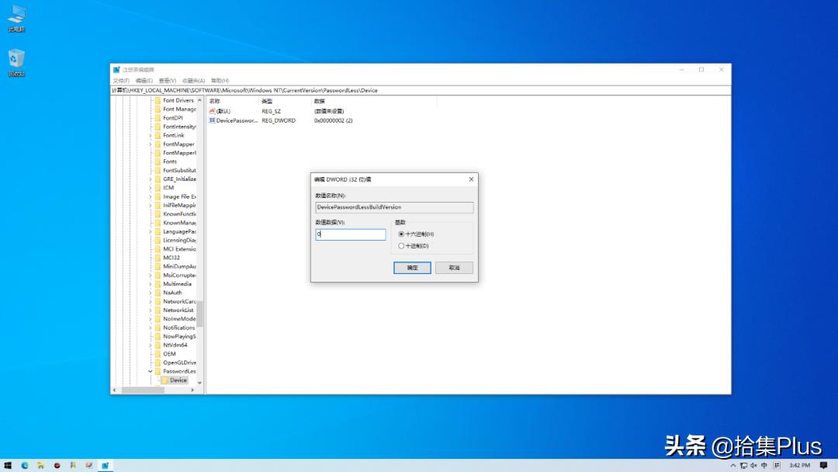Screen dimensions: 838x472
Task: Toggle the 中 input method indicator in tray
Action: tap(764, 466)
